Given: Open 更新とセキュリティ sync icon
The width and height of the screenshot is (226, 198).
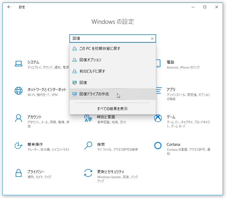Looking at the screenshot, I should point(88,173).
